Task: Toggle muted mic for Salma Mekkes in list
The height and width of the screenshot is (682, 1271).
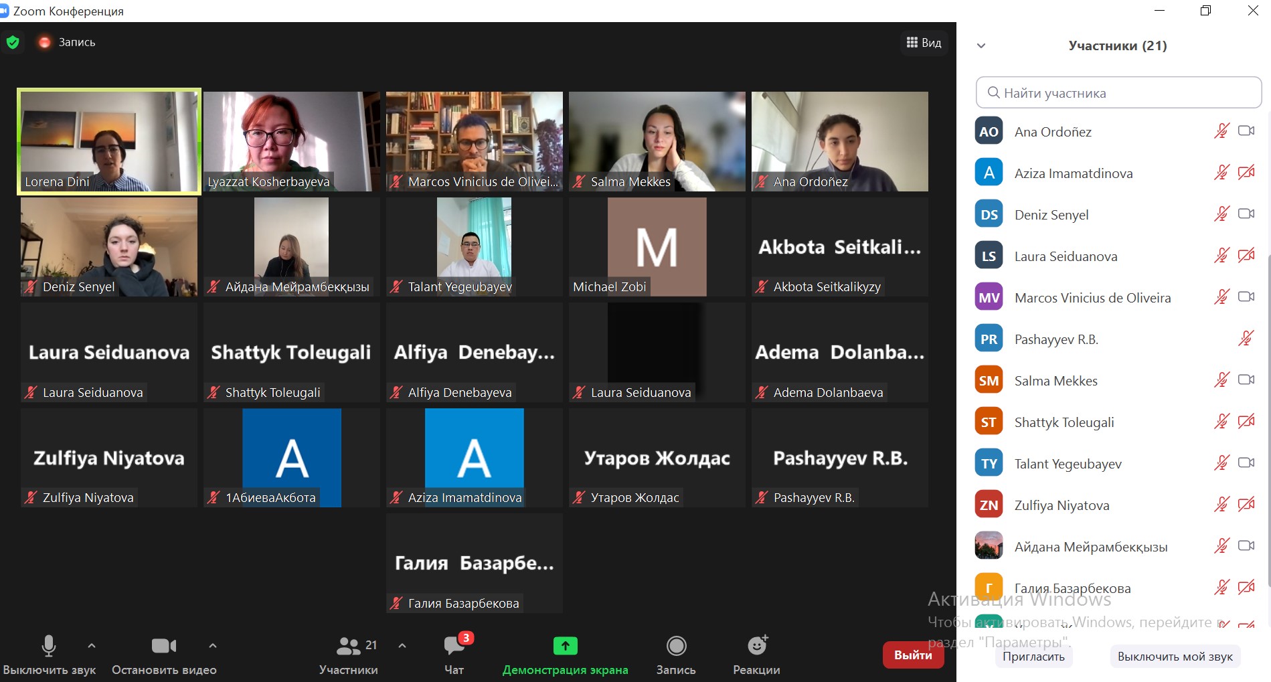Action: [1221, 380]
